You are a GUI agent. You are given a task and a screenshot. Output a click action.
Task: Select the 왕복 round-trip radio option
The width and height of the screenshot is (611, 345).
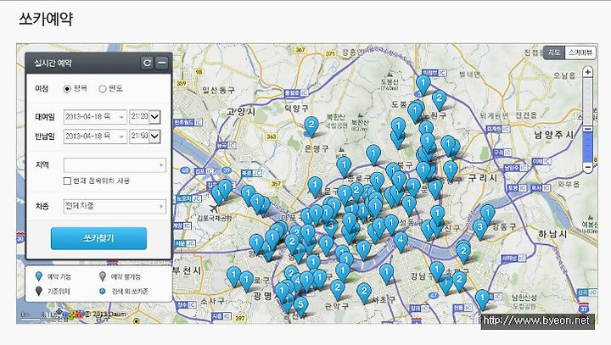click(x=67, y=89)
